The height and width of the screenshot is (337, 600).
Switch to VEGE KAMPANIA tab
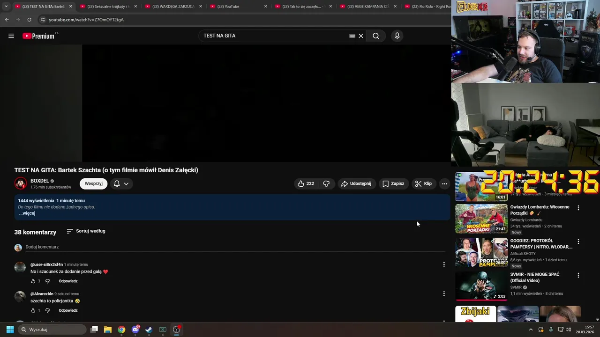pos(368,7)
